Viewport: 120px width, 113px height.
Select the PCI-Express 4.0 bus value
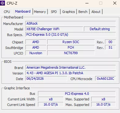tap(77, 94)
